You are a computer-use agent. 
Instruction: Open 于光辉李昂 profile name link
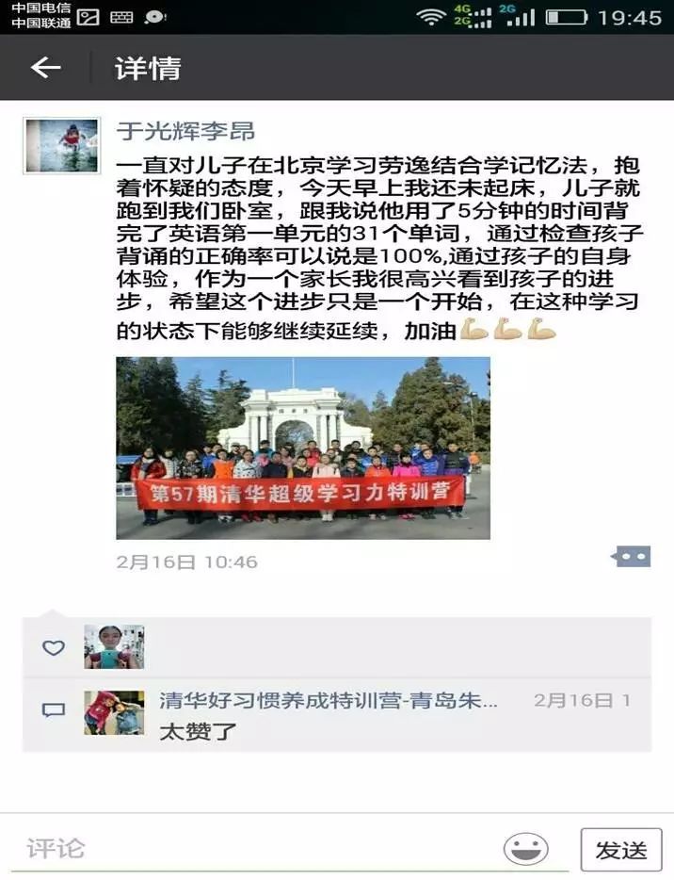pos(185,131)
